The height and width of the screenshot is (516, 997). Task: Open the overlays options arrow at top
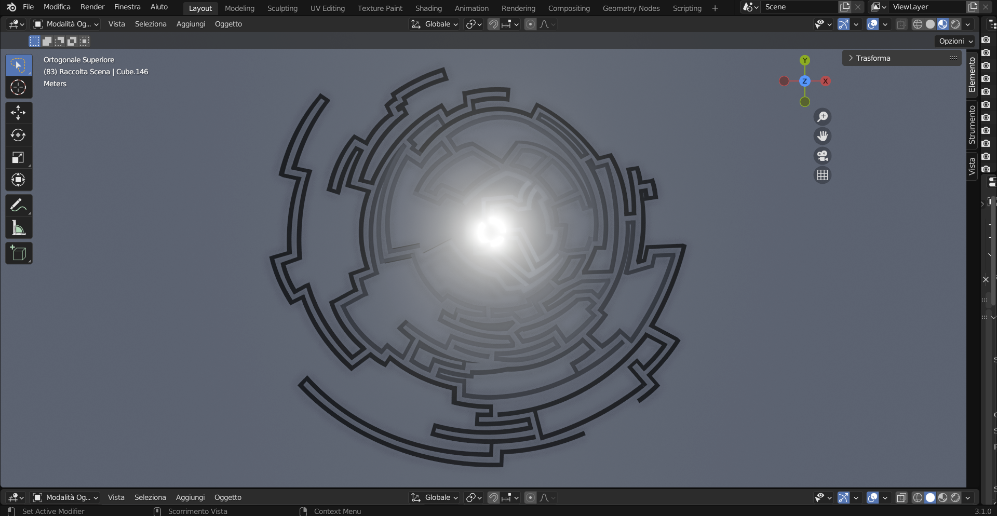885,24
